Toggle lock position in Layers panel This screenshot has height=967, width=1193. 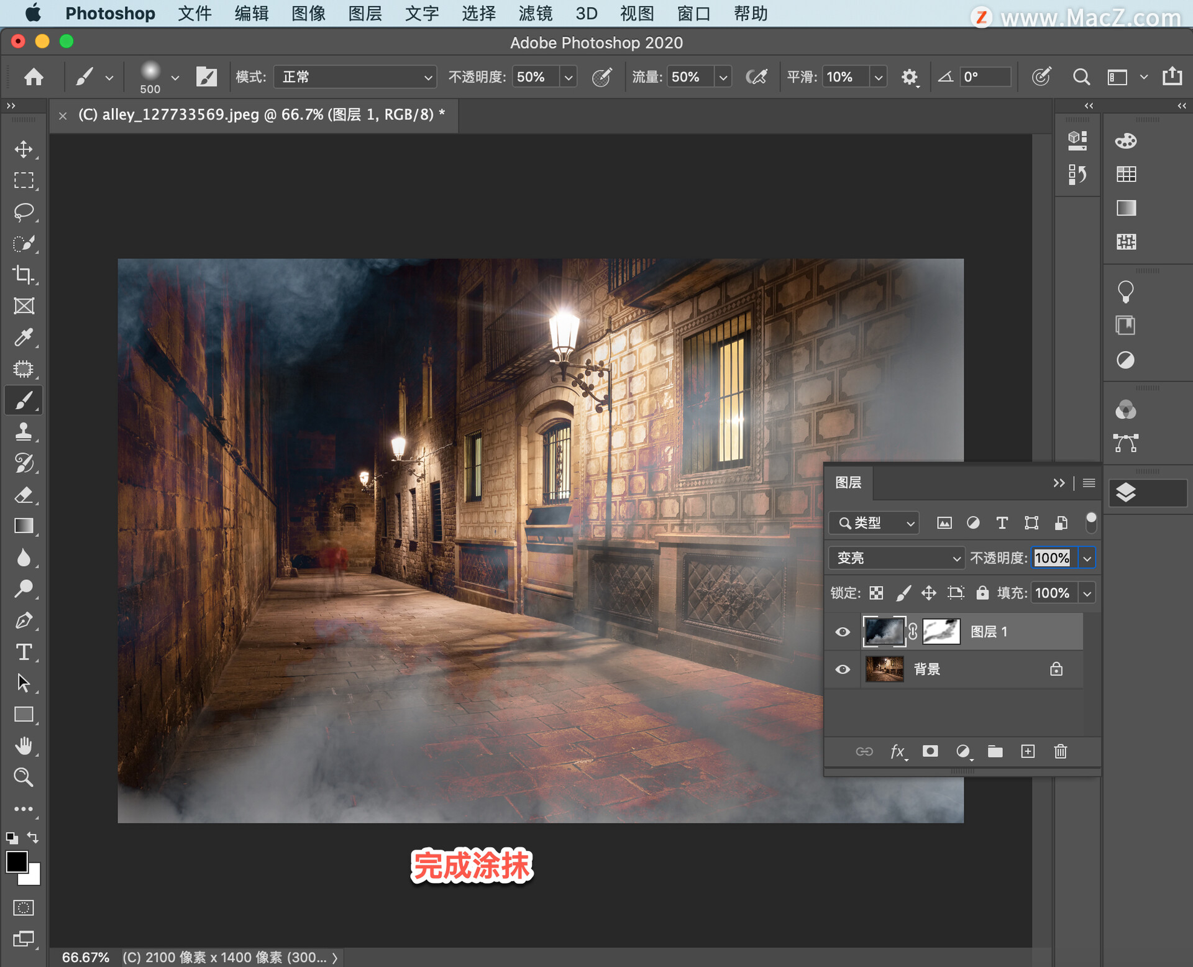point(929,593)
